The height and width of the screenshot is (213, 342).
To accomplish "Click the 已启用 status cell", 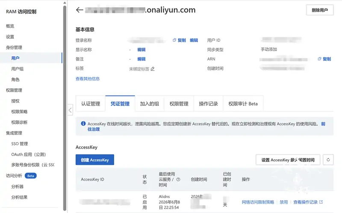I will 144,202.
